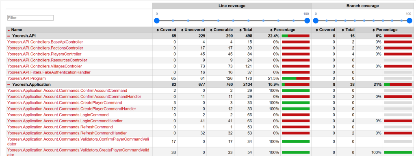Sort by branch coverage Percentage column

pyautogui.click(x=385, y=30)
